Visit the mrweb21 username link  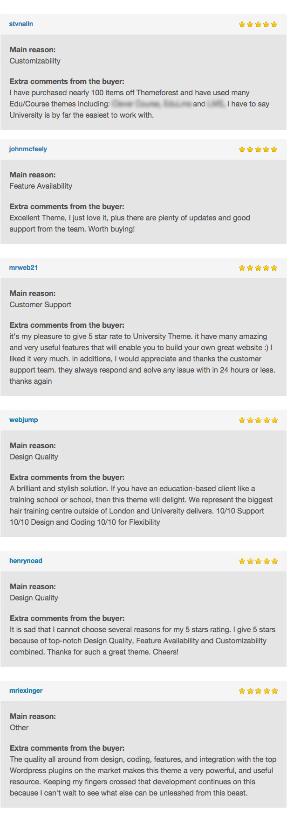click(23, 268)
